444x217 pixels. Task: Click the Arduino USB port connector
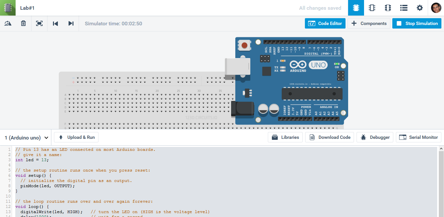pos(238,68)
